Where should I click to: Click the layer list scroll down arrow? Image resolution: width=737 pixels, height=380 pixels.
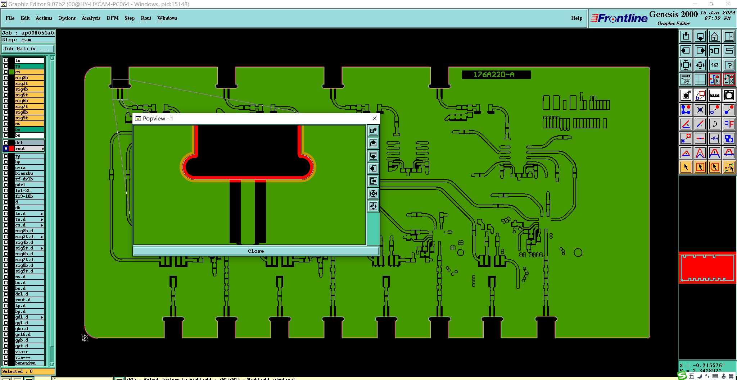52,363
